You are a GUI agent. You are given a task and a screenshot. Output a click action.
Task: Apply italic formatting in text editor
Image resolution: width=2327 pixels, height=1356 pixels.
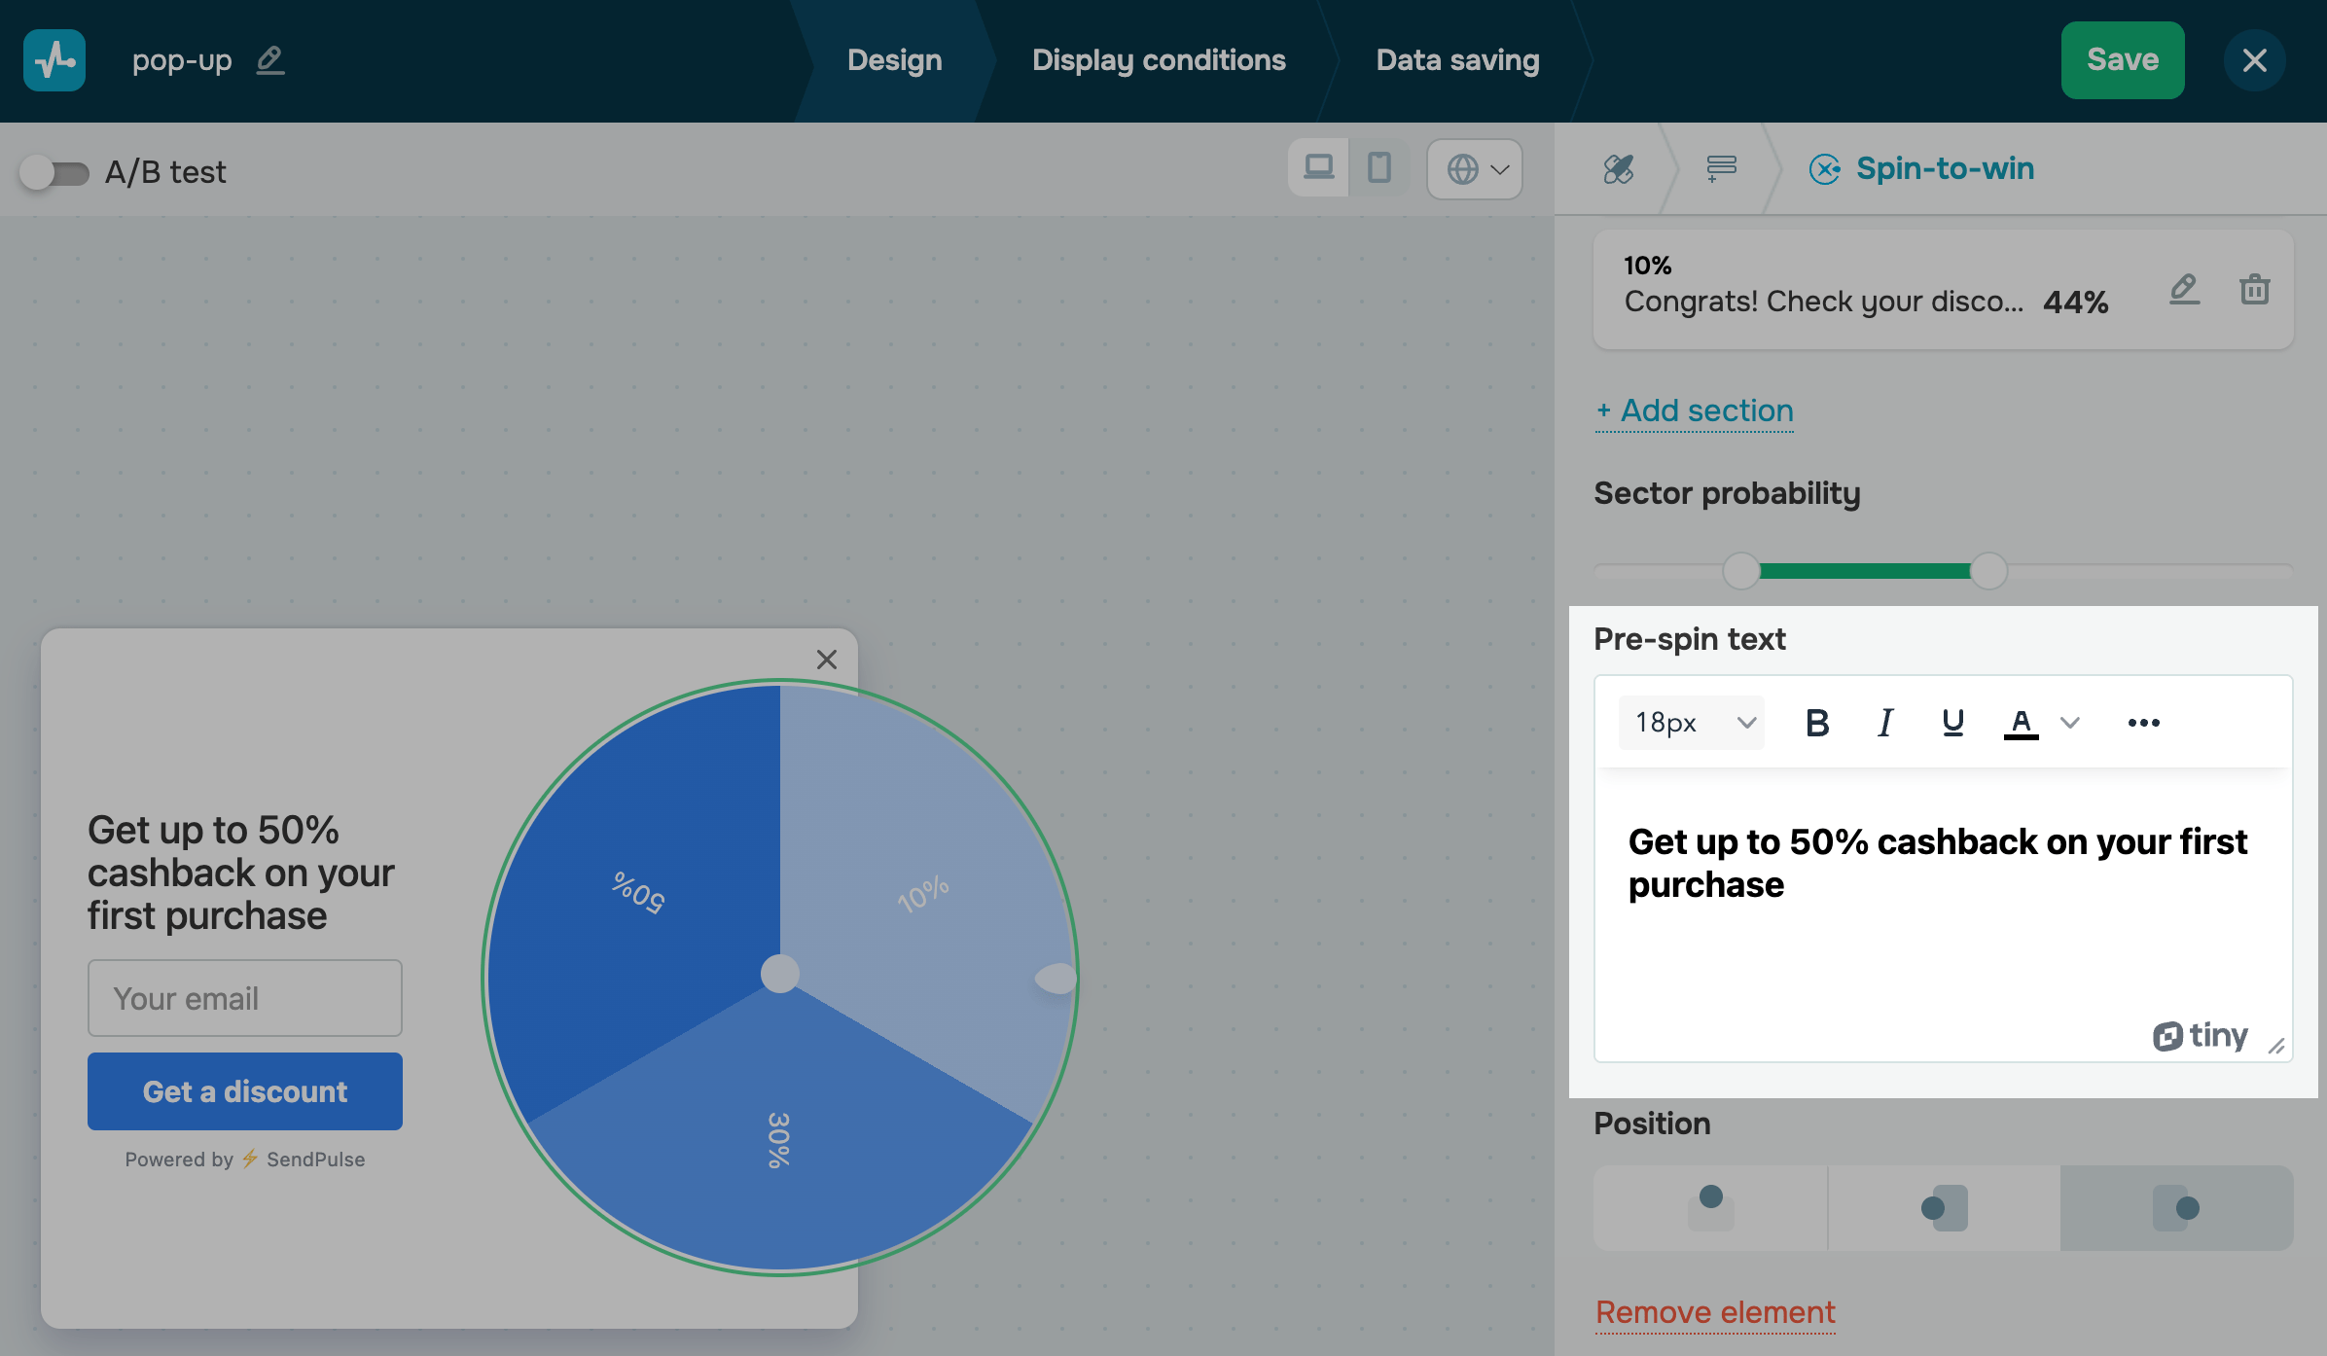tap(1884, 723)
